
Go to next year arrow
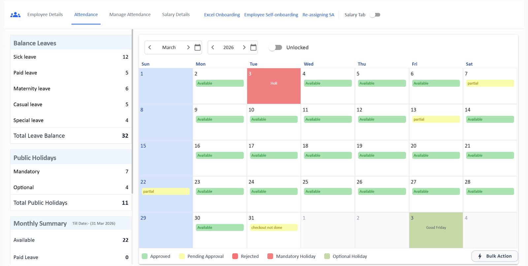(244, 47)
